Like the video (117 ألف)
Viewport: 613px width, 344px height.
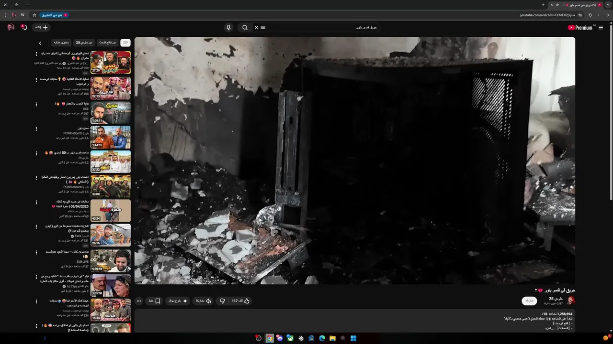click(x=241, y=301)
